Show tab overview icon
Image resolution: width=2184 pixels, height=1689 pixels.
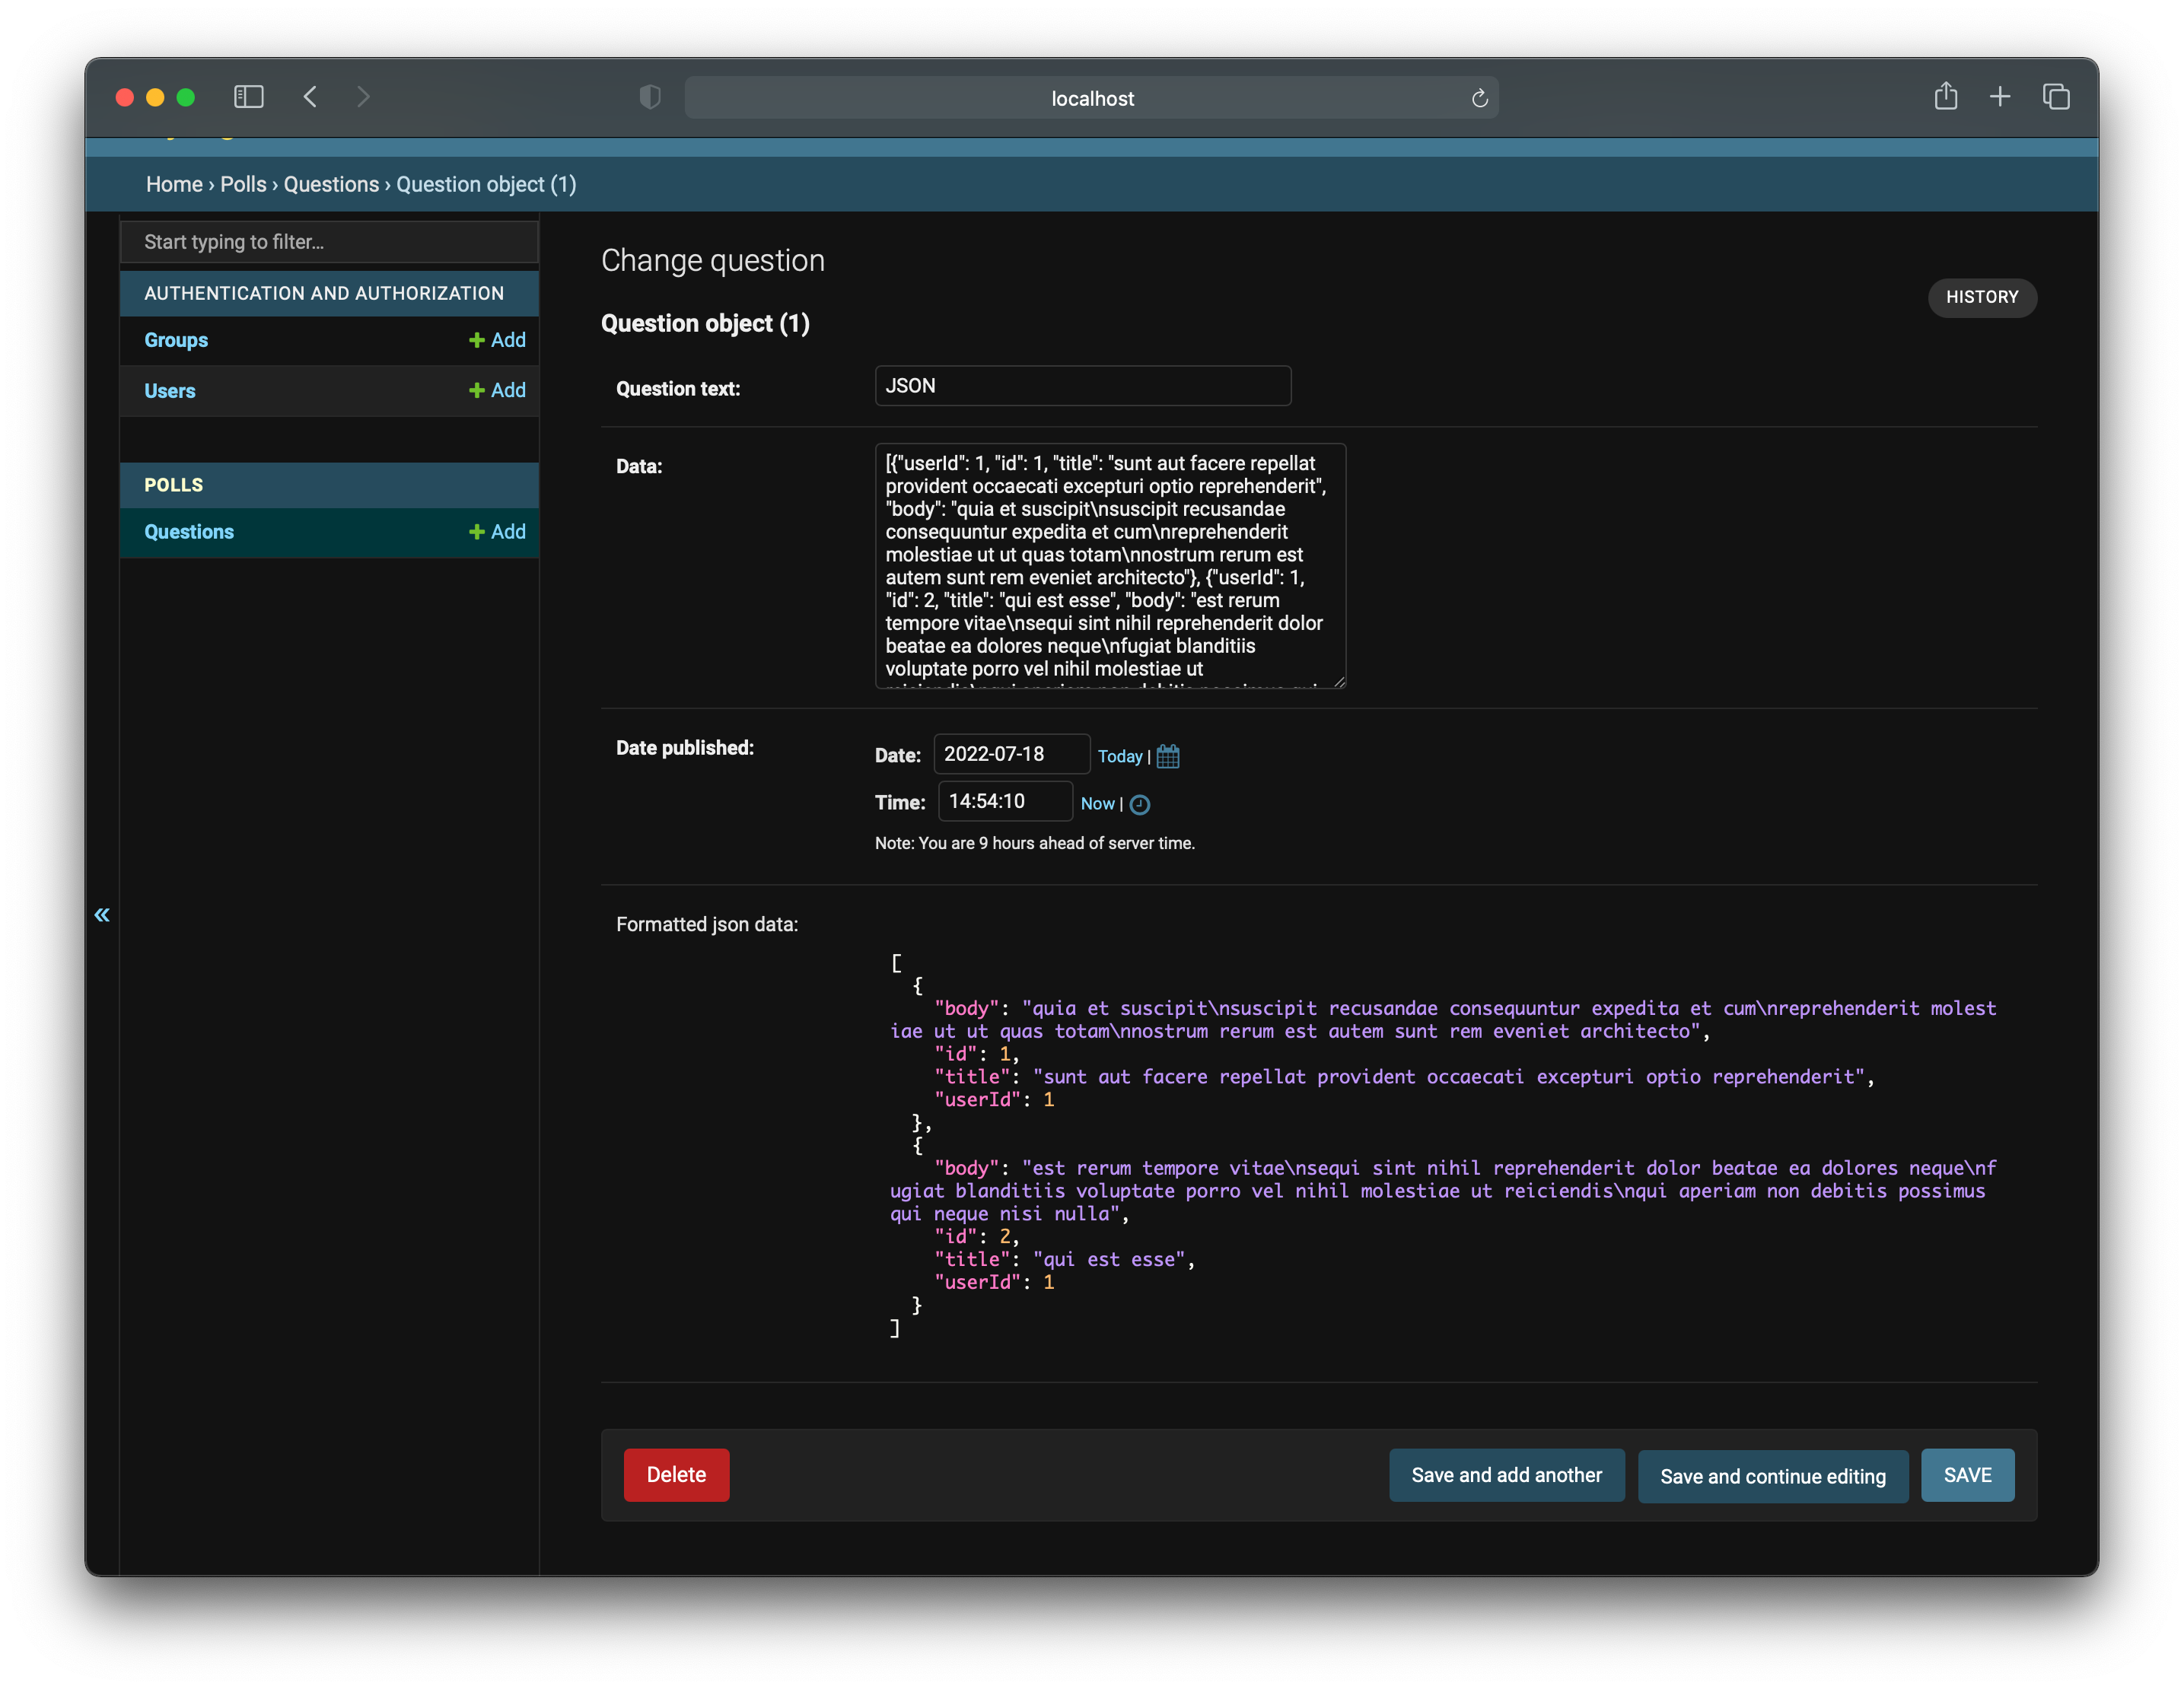tap(2056, 97)
